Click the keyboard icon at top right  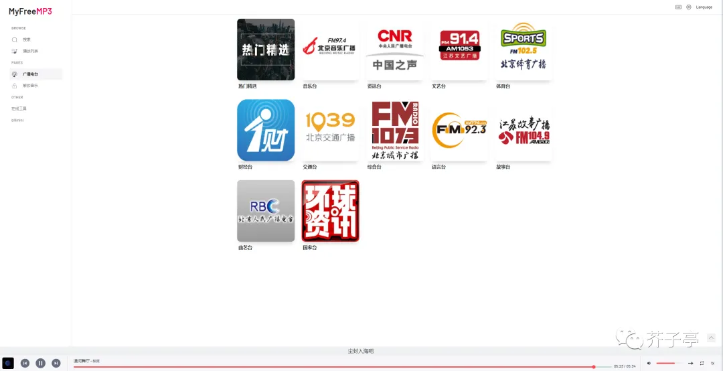[x=678, y=7]
